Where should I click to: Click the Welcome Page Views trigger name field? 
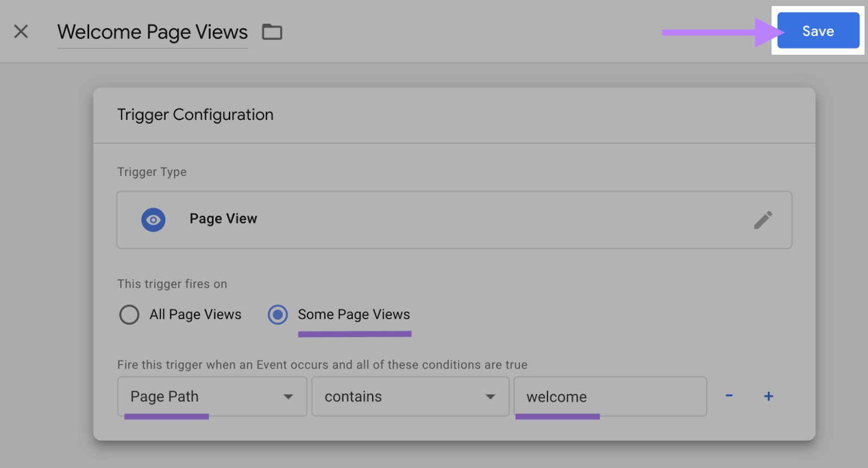point(152,33)
